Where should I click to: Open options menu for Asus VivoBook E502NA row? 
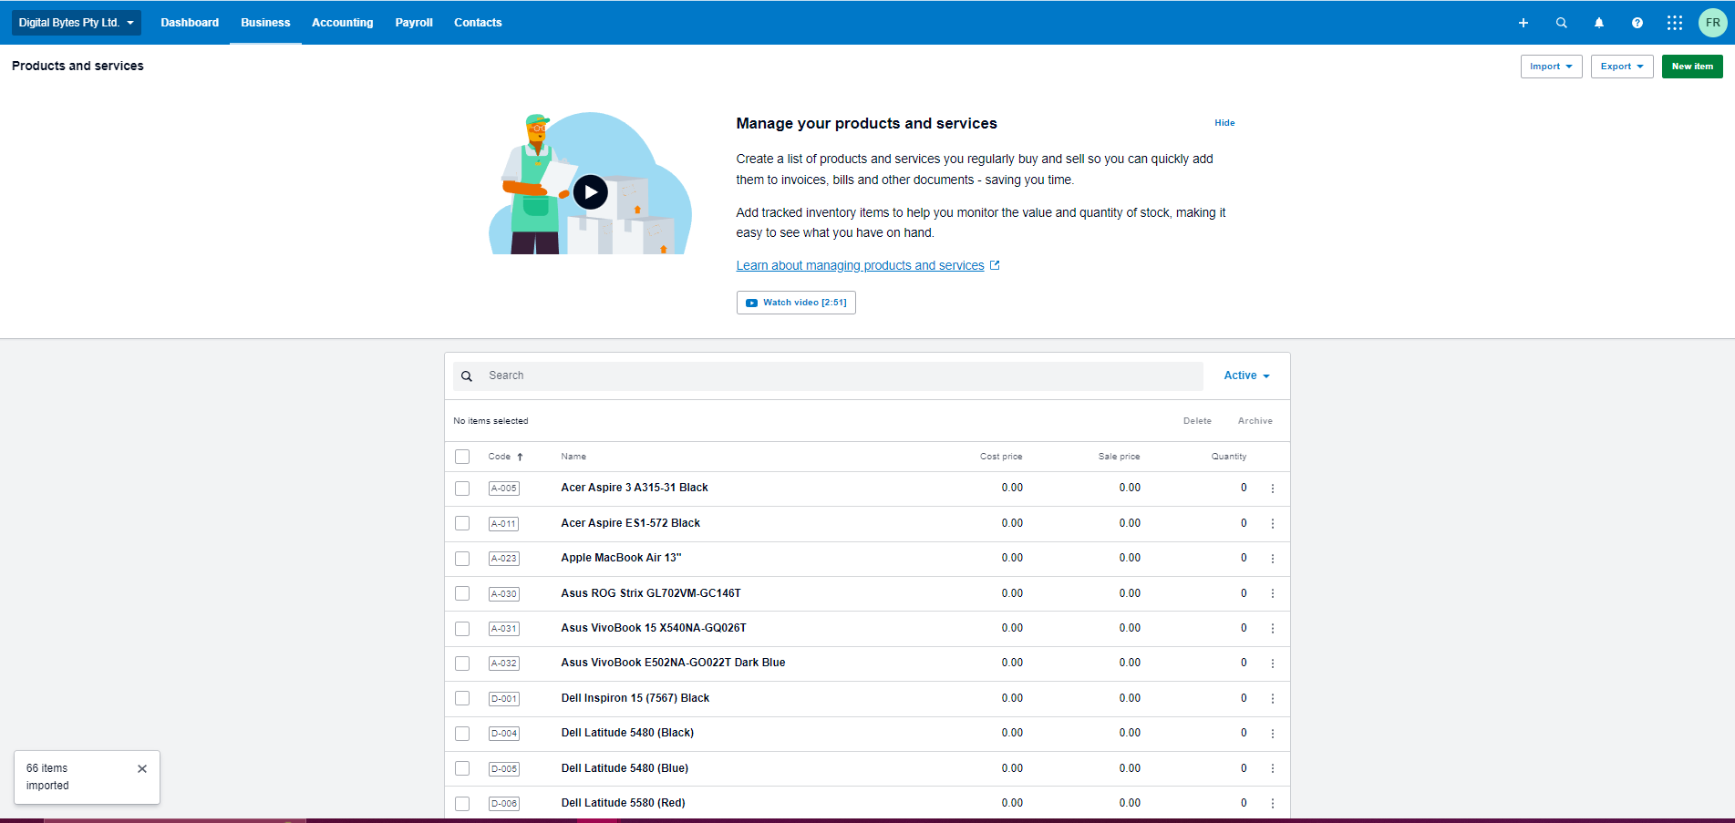tap(1273, 664)
